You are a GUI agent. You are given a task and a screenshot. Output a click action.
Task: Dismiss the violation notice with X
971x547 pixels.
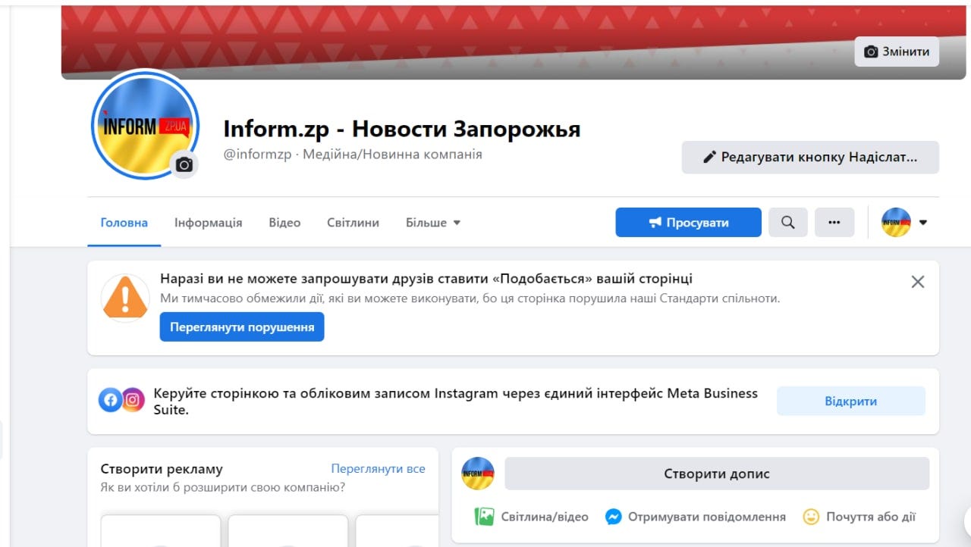(918, 282)
